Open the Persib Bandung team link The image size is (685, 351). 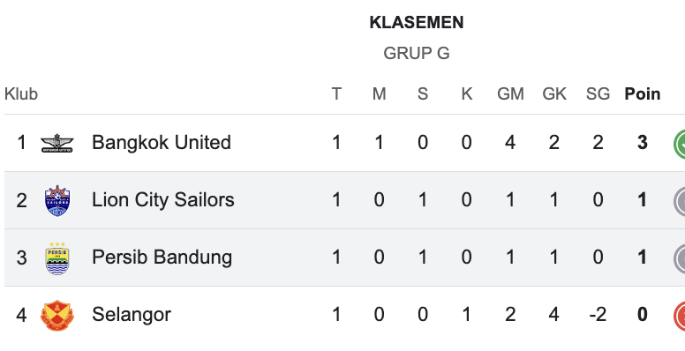[162, 258]
